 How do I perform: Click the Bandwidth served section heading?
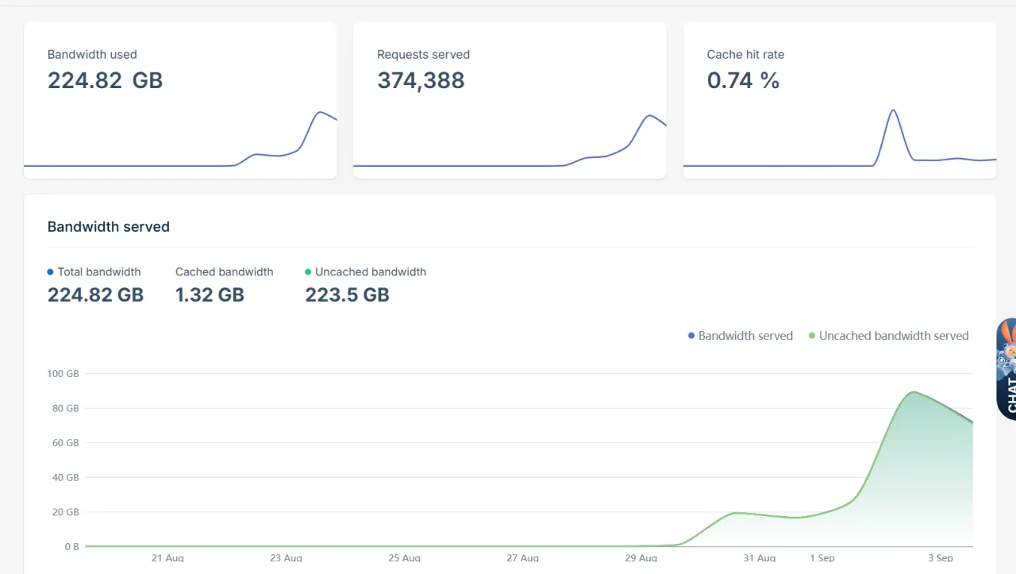click(109, 227)
